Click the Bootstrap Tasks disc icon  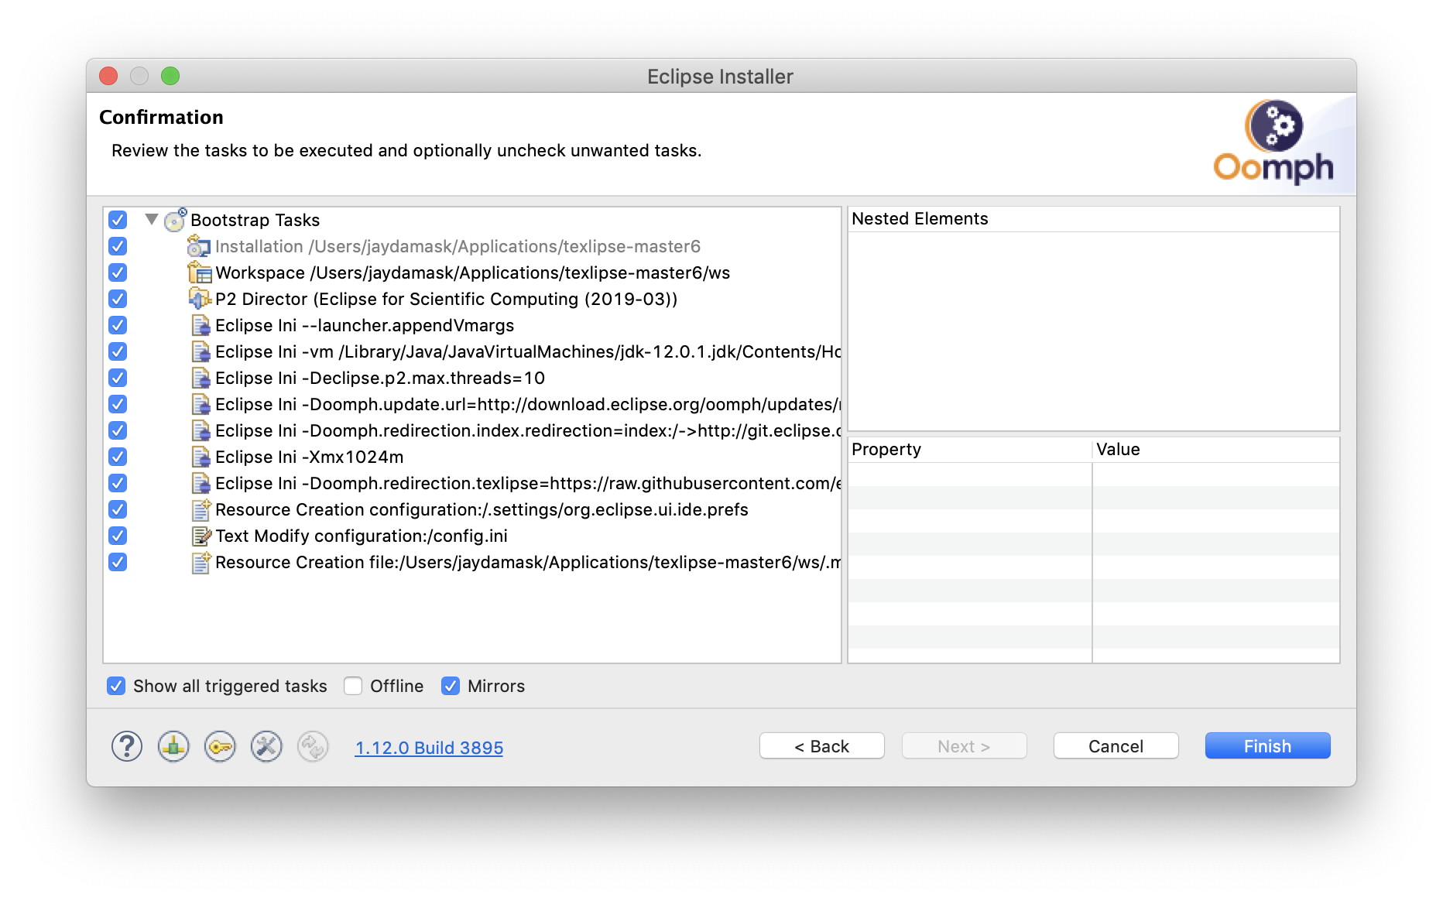click(176, 220)
